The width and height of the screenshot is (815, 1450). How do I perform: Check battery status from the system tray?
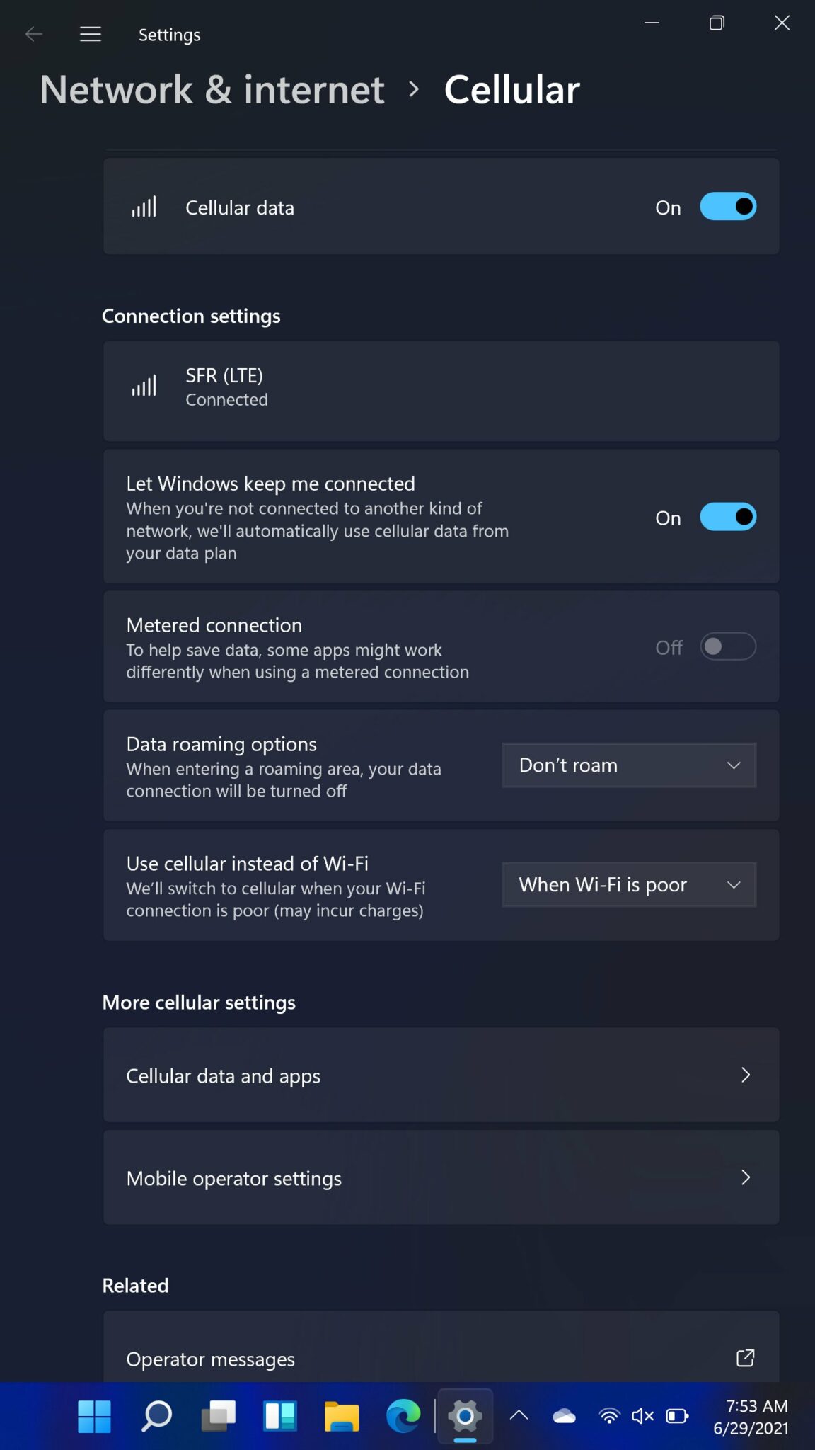(x=676, y=1416)
